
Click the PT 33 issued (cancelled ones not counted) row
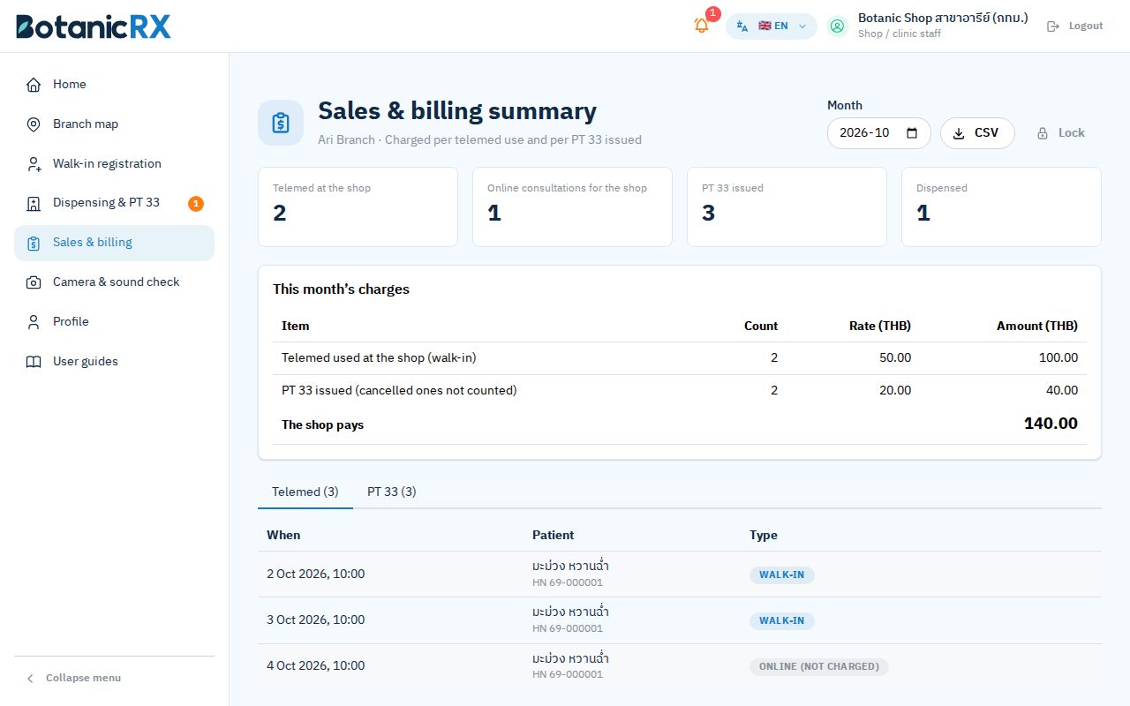pyautogui.click(x=680, y=391)
